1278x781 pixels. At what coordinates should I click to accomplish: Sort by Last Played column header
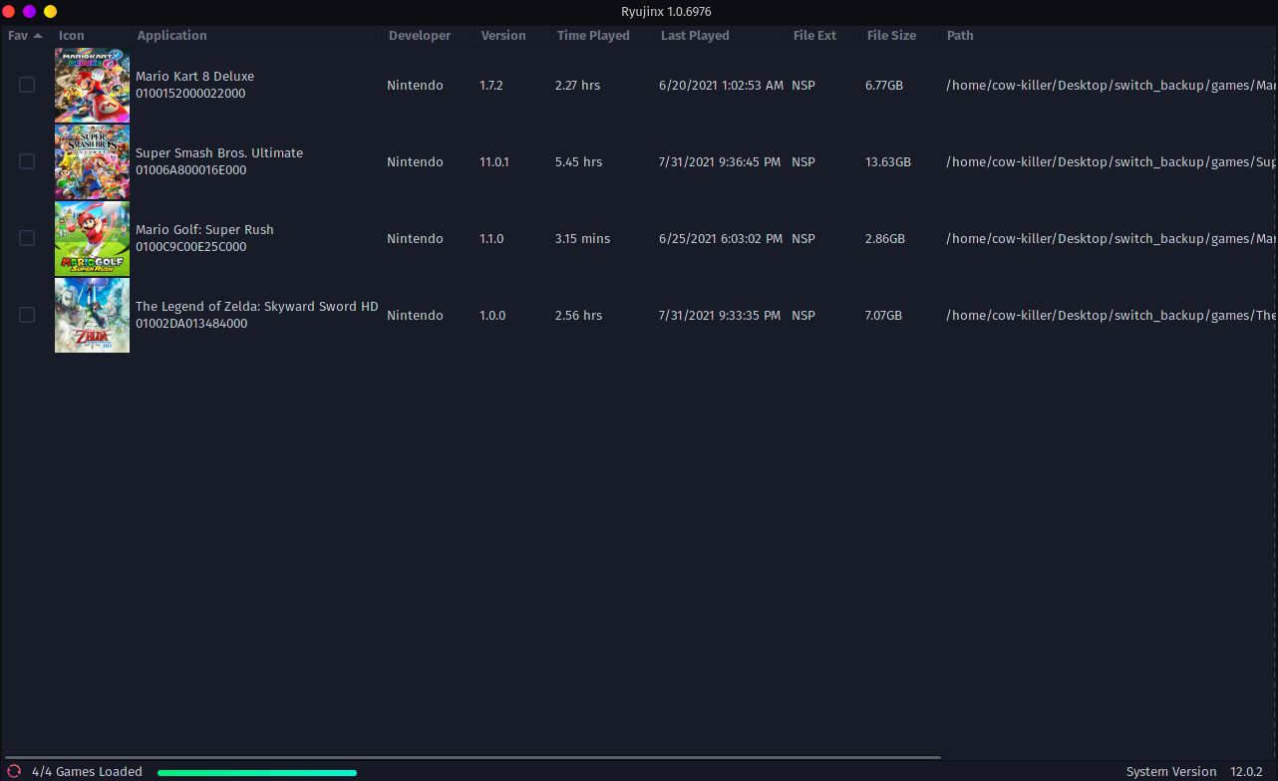[x=695, y=36]
